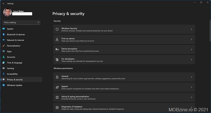211x113 pixels.
Task: Open the Find my device row
Action: pos(124,39)
